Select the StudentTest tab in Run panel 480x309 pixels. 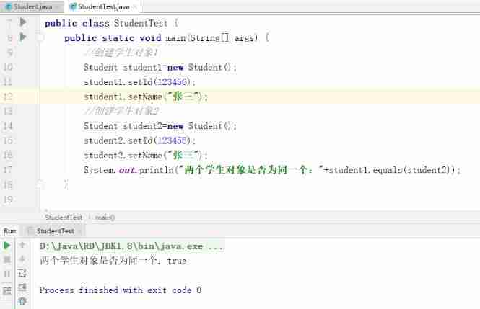(x=55, y=231)
